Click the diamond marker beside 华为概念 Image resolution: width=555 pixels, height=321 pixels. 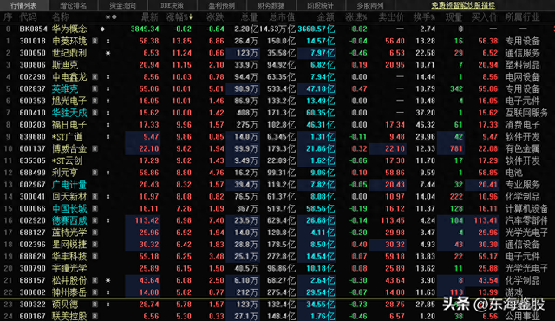[102, 29]
